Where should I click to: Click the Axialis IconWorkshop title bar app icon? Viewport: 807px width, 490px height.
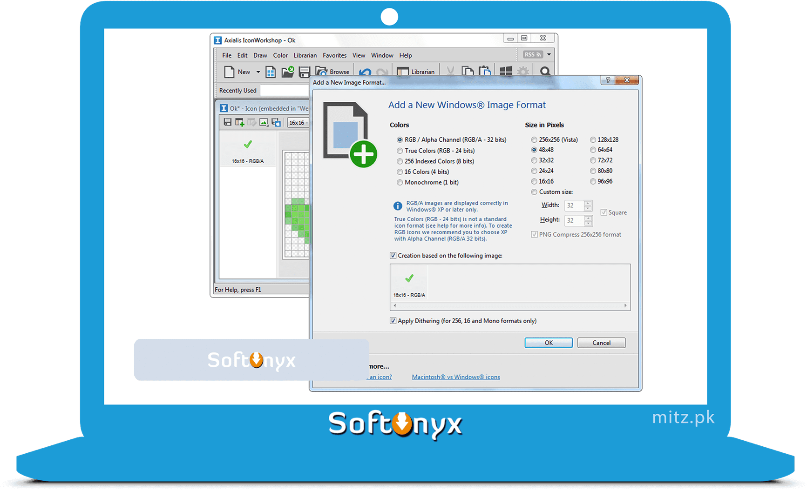(217, 40)
